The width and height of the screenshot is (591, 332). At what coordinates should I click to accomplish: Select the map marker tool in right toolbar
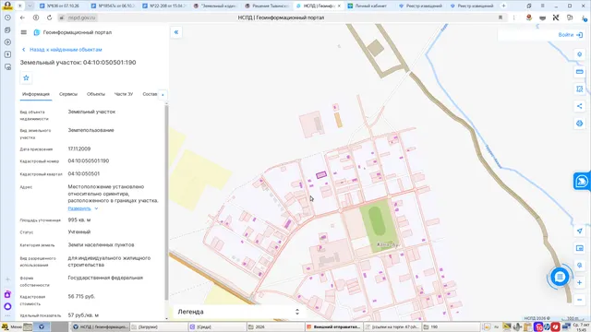point(580,54)
